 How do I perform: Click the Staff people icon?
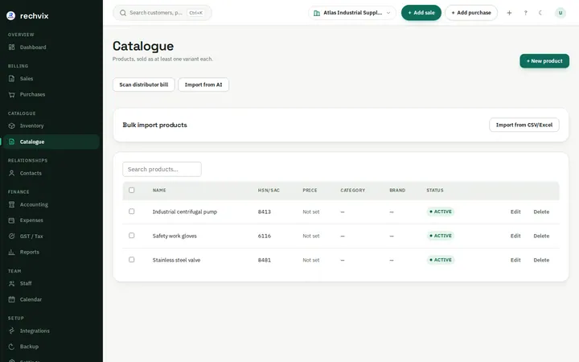tap(12, 284)
